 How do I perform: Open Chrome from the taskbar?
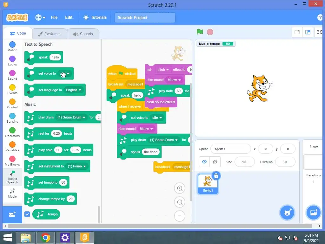pos(45,238)
